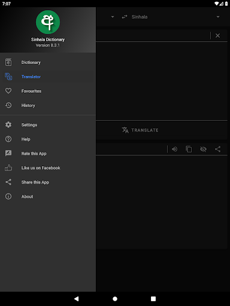Tap the Like us on Facebook thumbs-up icon
This screenshot has height=306, width=230.
8,168
